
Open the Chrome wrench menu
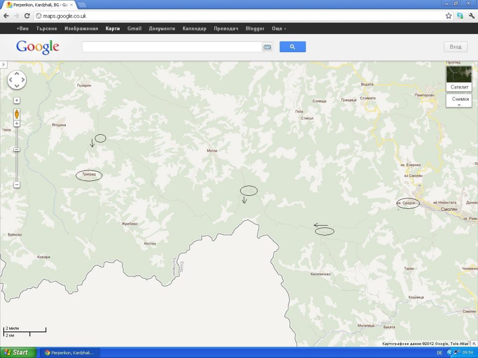471,16
